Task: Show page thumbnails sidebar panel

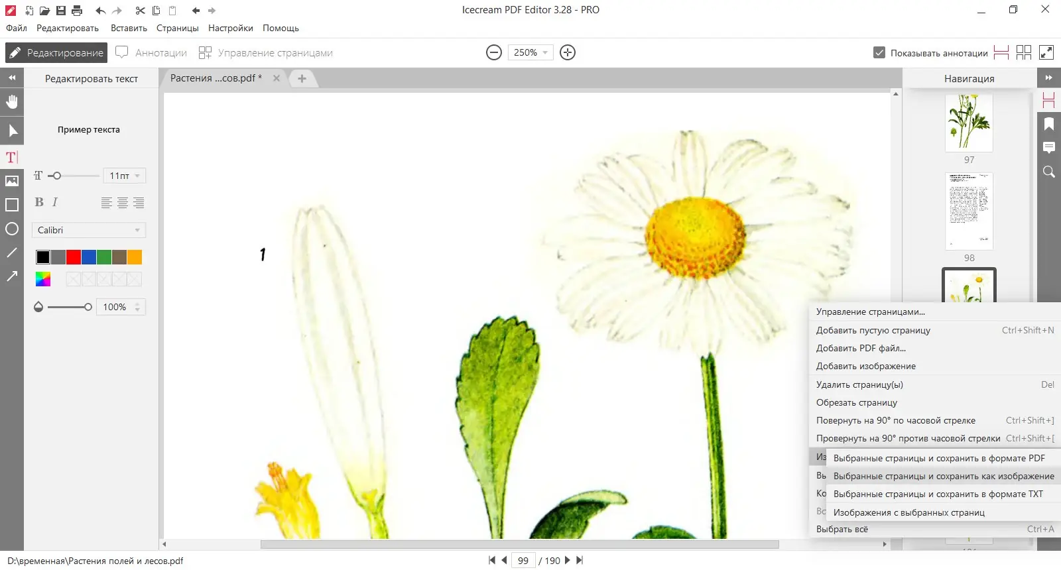Action: 1049,100
